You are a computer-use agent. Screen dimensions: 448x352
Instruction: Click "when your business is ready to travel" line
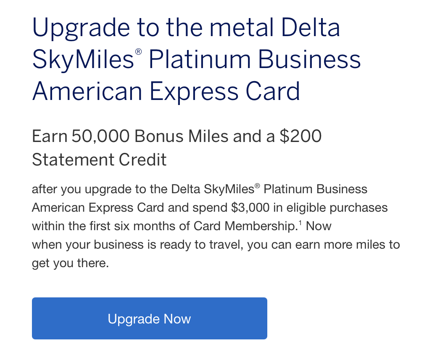[137, 244]
